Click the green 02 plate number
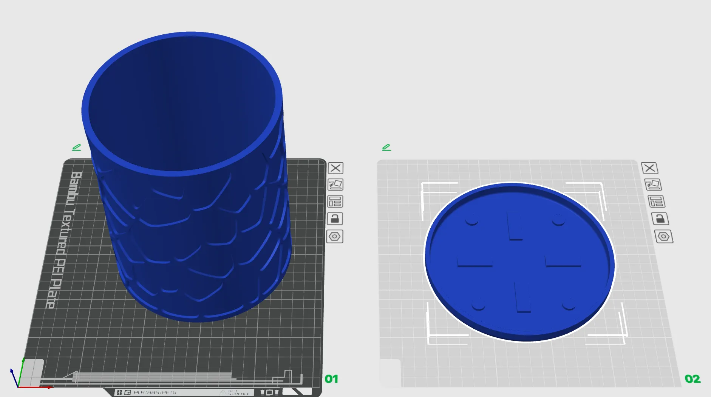711x397 pixels. click(692, 379)
